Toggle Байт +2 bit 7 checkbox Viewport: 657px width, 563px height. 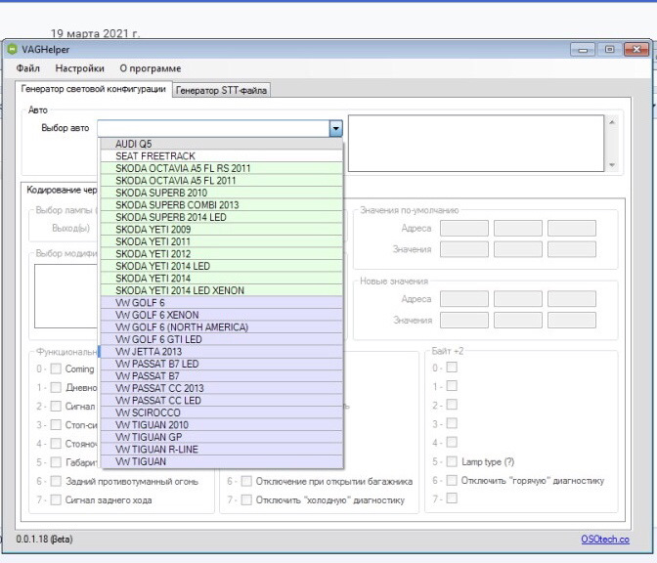click(452, 498)
